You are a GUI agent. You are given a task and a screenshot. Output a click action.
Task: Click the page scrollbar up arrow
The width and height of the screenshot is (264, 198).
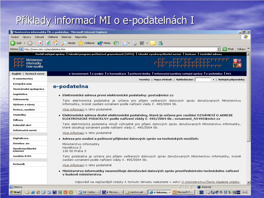tap(248, 54)
